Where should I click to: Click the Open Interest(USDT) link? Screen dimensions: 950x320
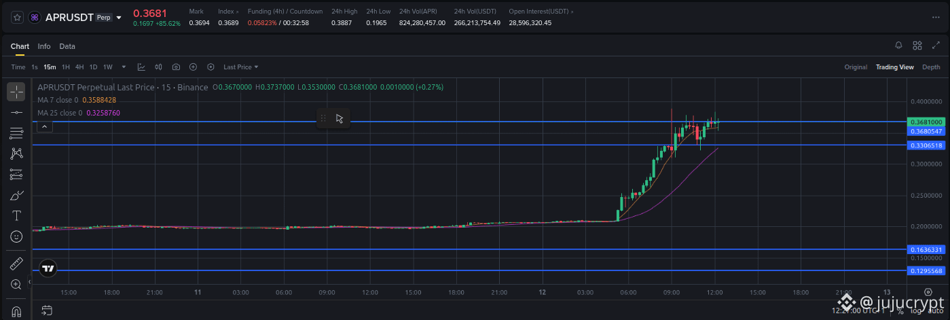coord(541,12)
